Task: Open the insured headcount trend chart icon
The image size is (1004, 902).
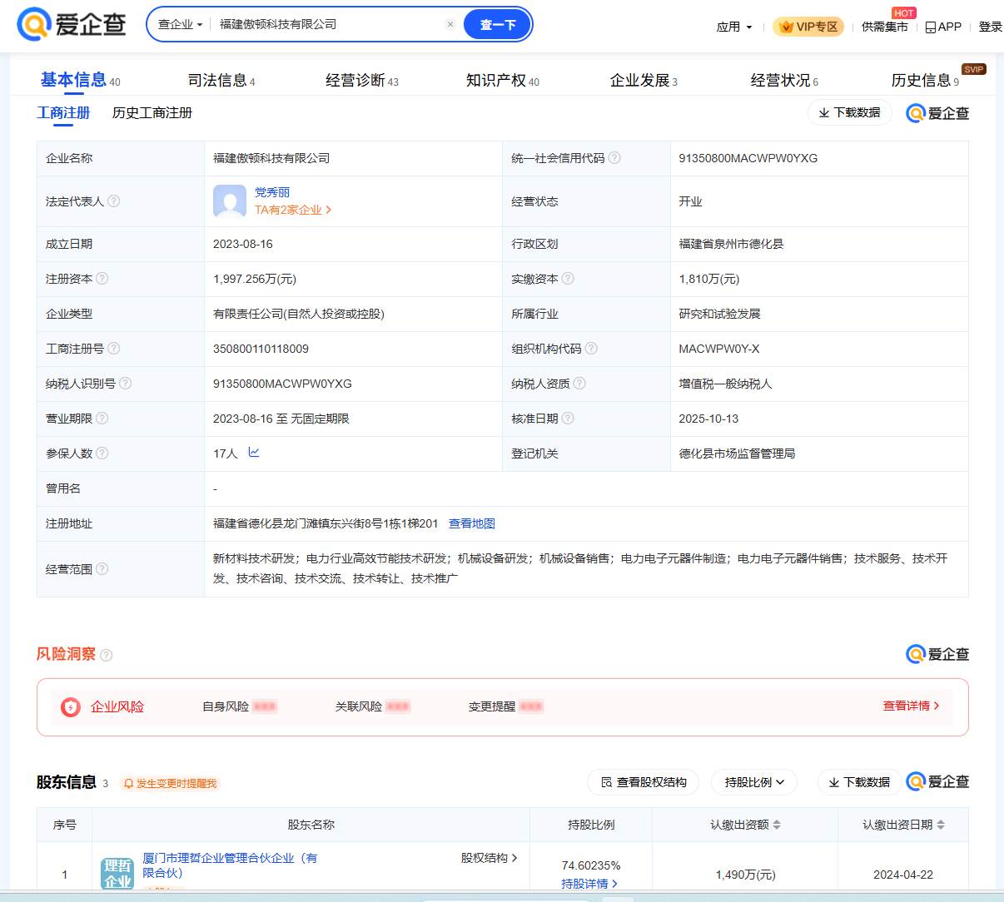Action: (x=254, y=453)
